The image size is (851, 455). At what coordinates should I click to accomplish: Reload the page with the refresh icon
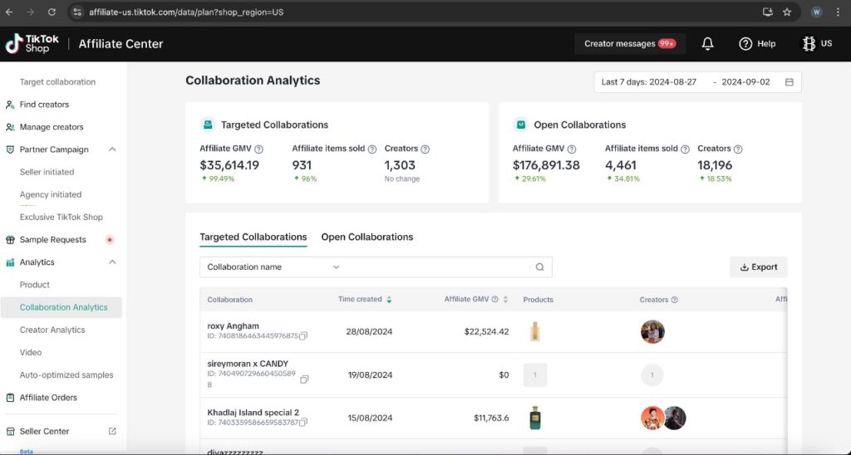52,12
